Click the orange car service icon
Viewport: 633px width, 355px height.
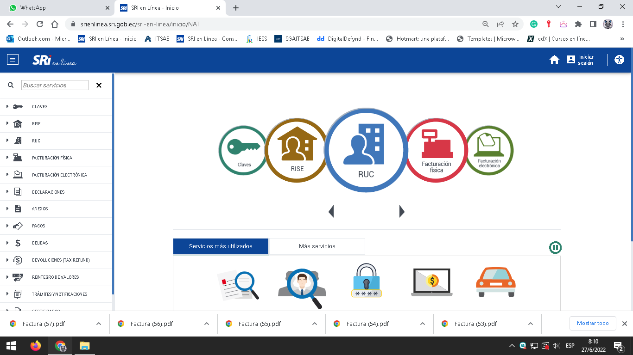(x=495, y=282)
